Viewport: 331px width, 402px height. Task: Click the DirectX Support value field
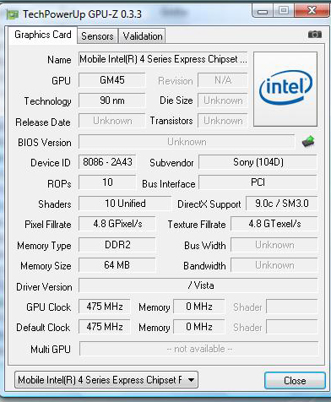282,204
